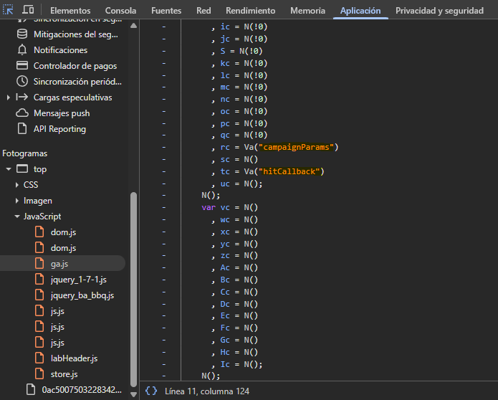Open the labHeader.js file
The height and width of the screenshot is (400, 498).
[74, 358]
